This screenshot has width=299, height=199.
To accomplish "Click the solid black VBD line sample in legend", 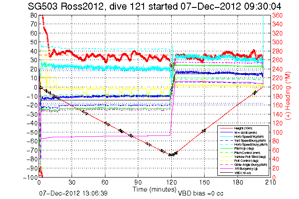I will (227, 173).
